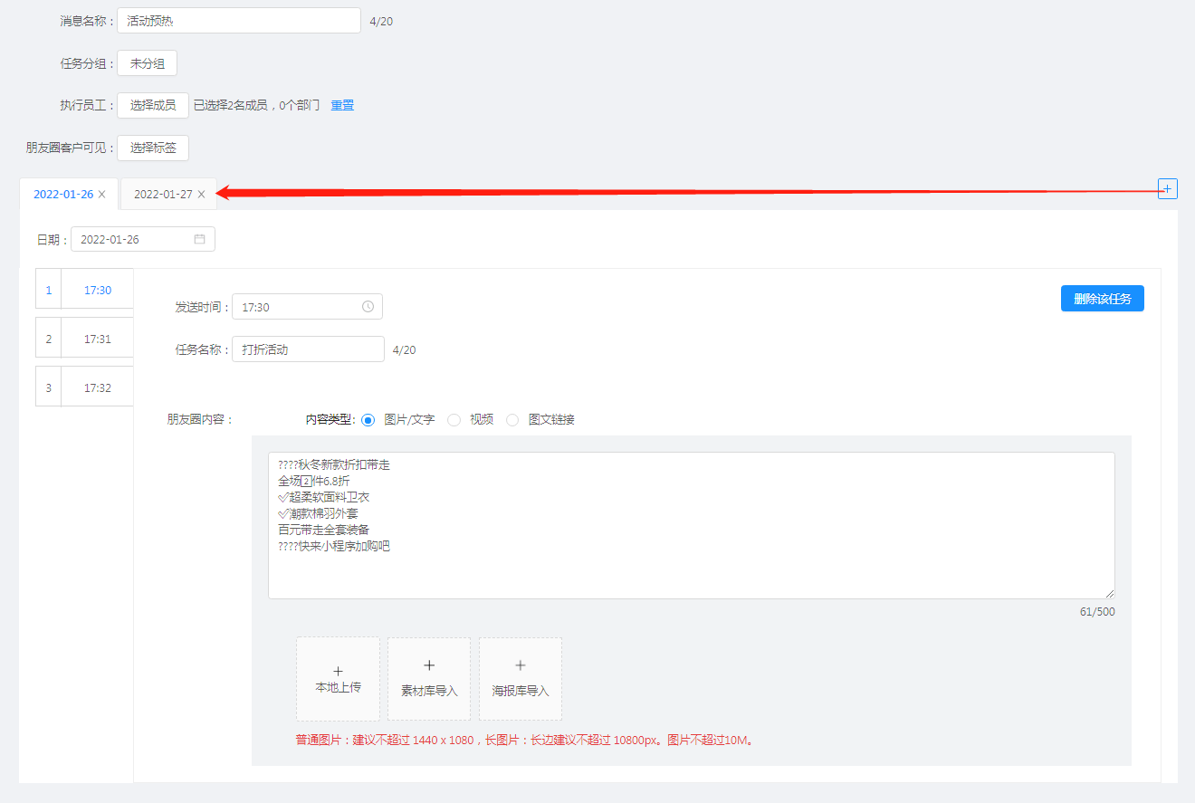This screenshot has width=1195, height=803.
Task: Open the 日期 date picker field
Action: (x=143, y=239)
